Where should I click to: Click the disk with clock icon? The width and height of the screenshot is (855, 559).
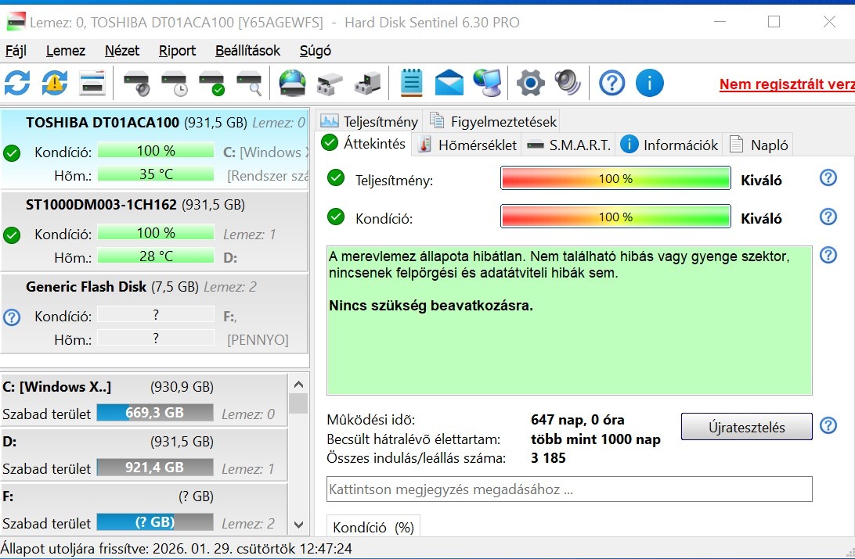pos(175,84)
